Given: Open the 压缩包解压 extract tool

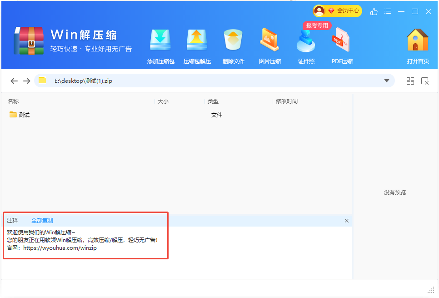Looking at the screenshot, I should [x=197, y=41].
